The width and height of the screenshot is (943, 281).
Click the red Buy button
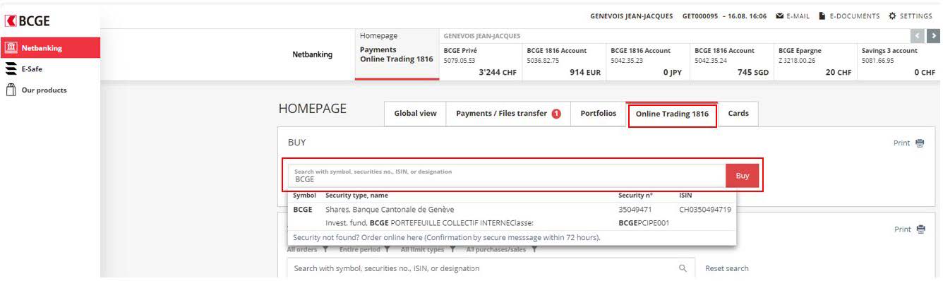743,176
